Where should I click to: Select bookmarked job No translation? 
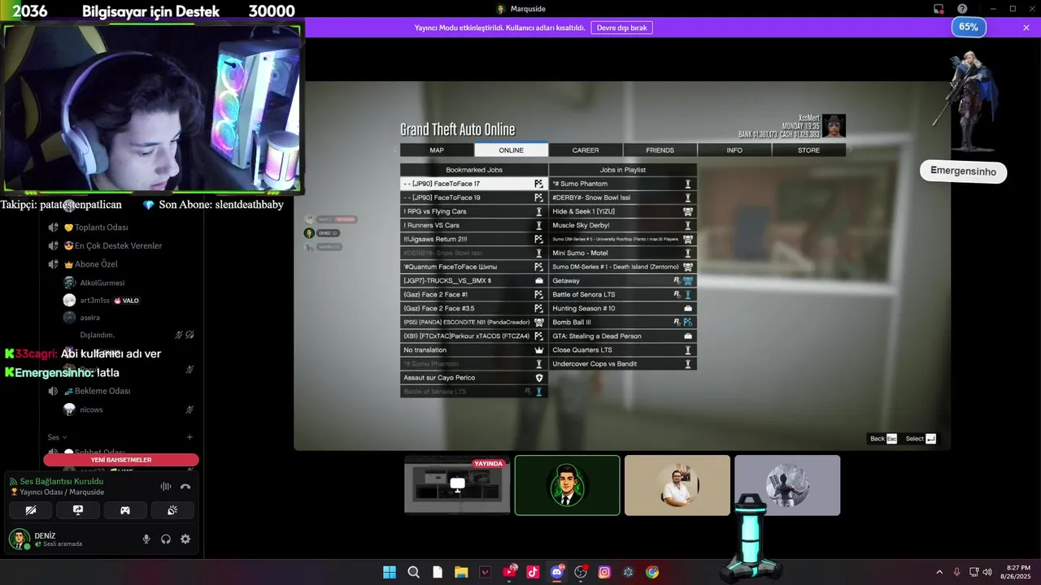pyautogui.click(x=473, y=350)
